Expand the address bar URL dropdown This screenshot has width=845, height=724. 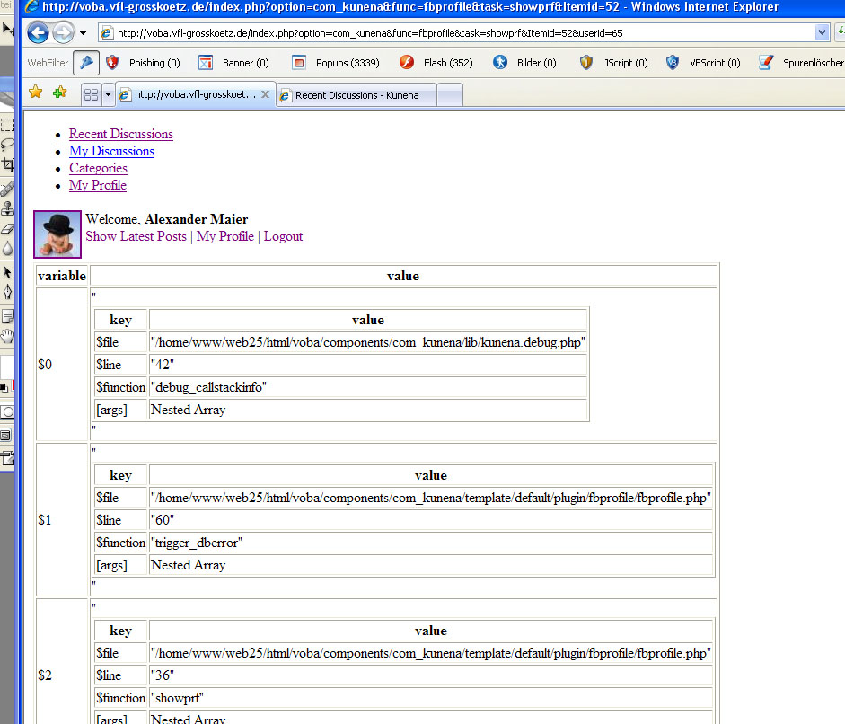tap(822, 33)
